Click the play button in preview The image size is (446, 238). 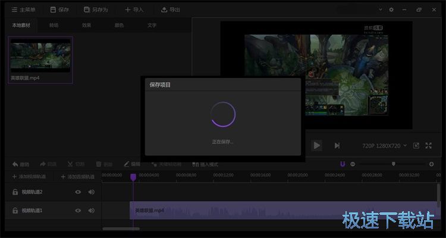click(316, 145)
